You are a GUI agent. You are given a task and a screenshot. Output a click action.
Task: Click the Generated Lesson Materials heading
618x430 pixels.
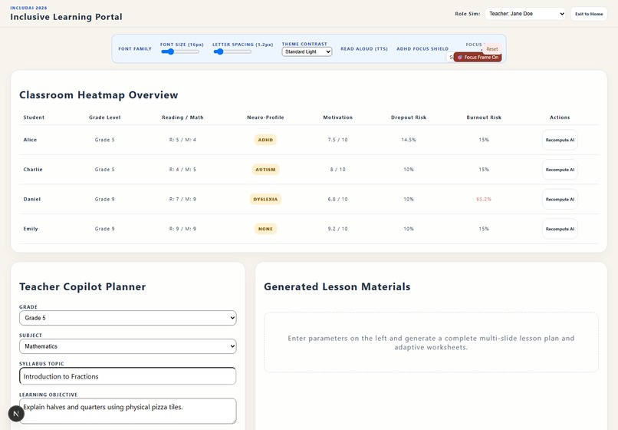click(337, 286)
